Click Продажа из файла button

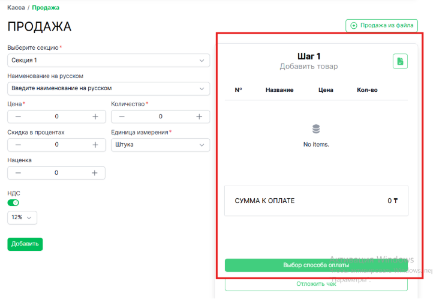(x=381, y=25)
